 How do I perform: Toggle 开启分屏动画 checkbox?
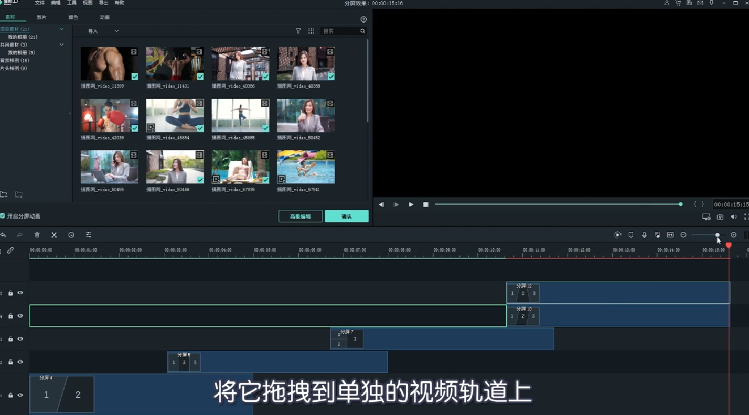click(x=3, y=216)
